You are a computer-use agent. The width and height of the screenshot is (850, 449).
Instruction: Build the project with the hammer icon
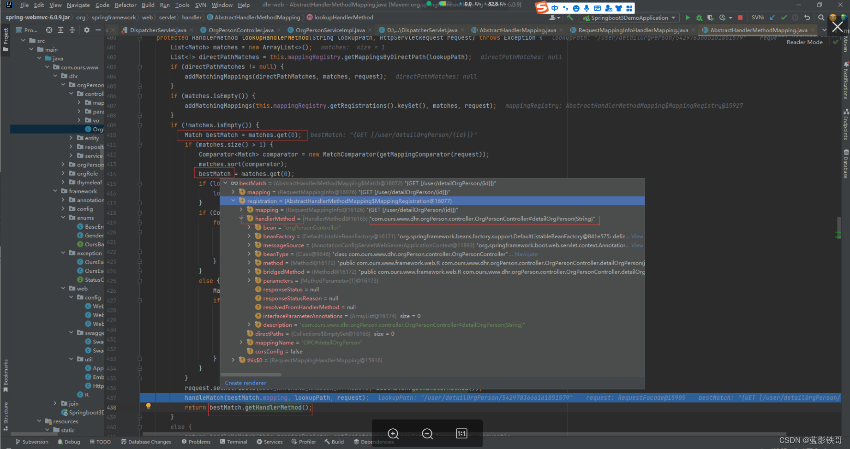(x=570, y=18)
